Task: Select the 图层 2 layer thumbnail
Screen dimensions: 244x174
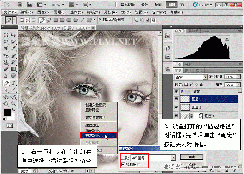Action: click(x=185, y=107)
